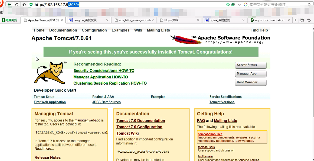Open Clustering/Session Replication HOW-TO link
The height and width of the screenshot is (161, 314).
coord(110,83)
